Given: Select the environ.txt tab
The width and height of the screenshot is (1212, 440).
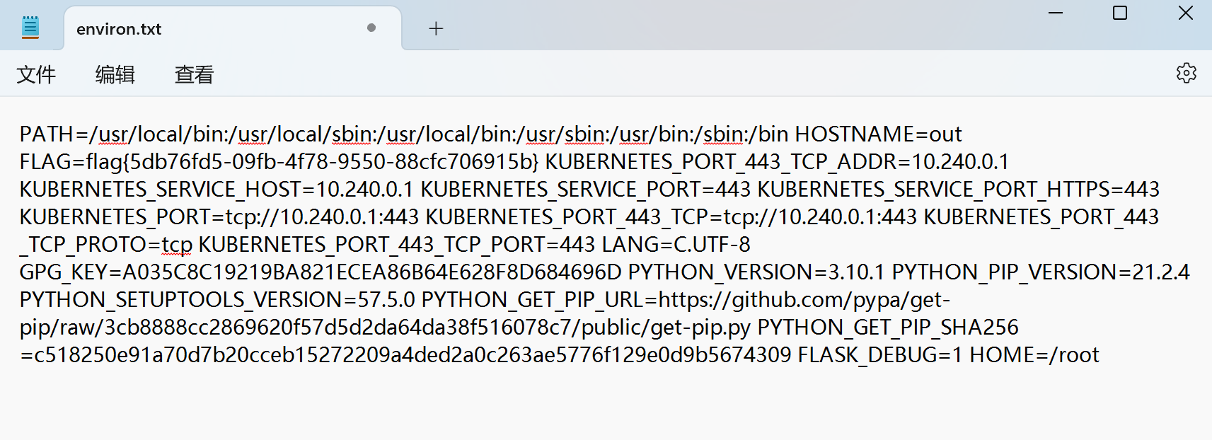Looking at the screenshot, I should point(212,29).
